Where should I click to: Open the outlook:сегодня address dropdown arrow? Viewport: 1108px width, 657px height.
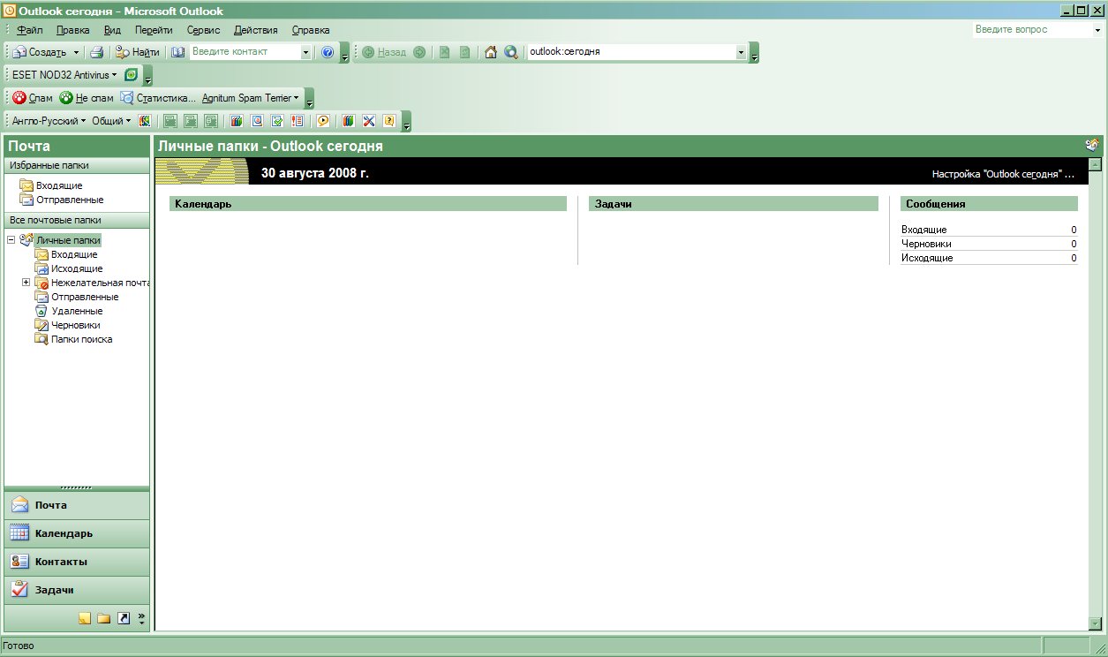(x=742, y=52)
